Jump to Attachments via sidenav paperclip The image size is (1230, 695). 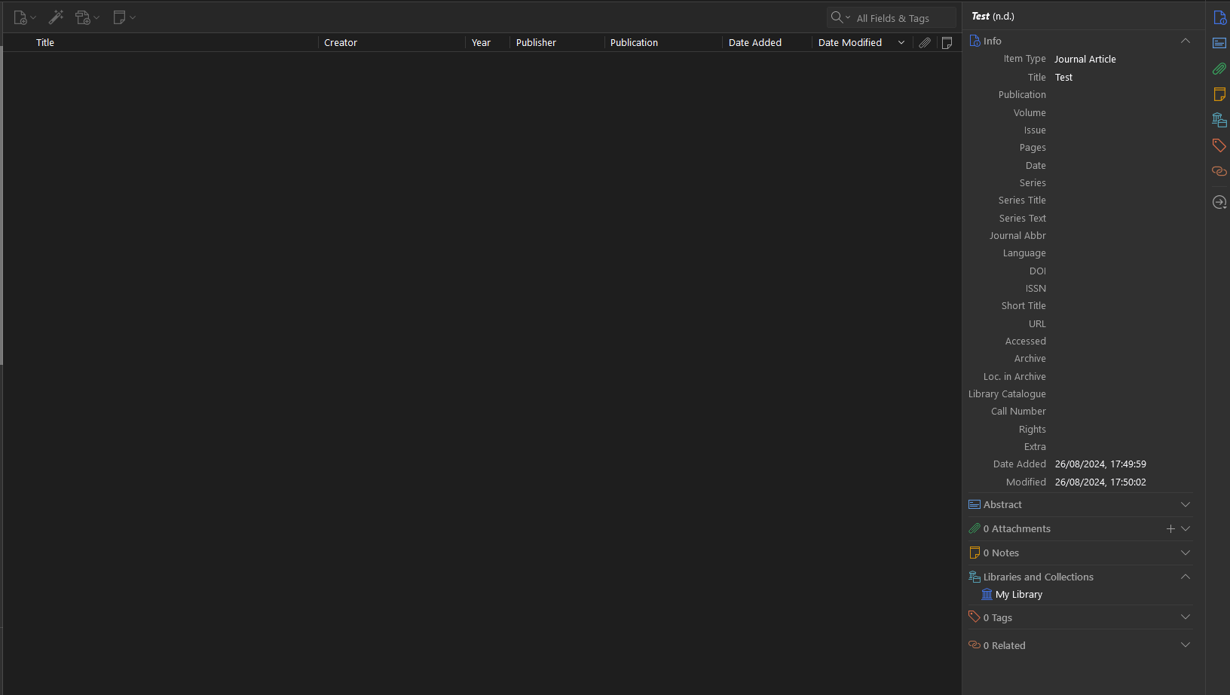(x=1219, y=69)
